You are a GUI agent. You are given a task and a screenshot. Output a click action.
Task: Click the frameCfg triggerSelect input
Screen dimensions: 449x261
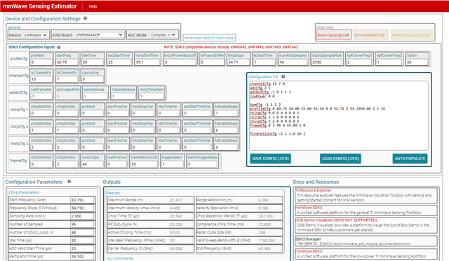[x=172, y=164]
